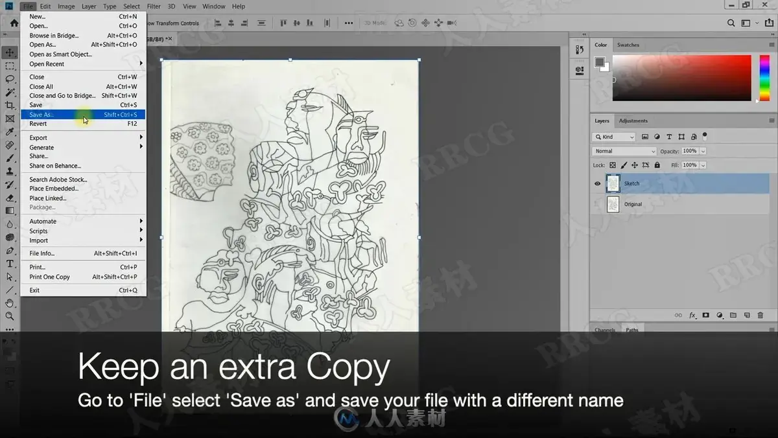Select the Gradient tool
Image resolution: width=778 pixels, height=438 pixels.
click(x=10, y=211)
